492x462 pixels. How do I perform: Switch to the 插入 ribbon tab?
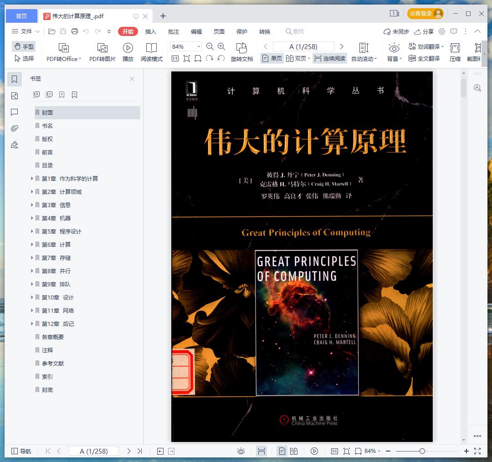[151, 32]
